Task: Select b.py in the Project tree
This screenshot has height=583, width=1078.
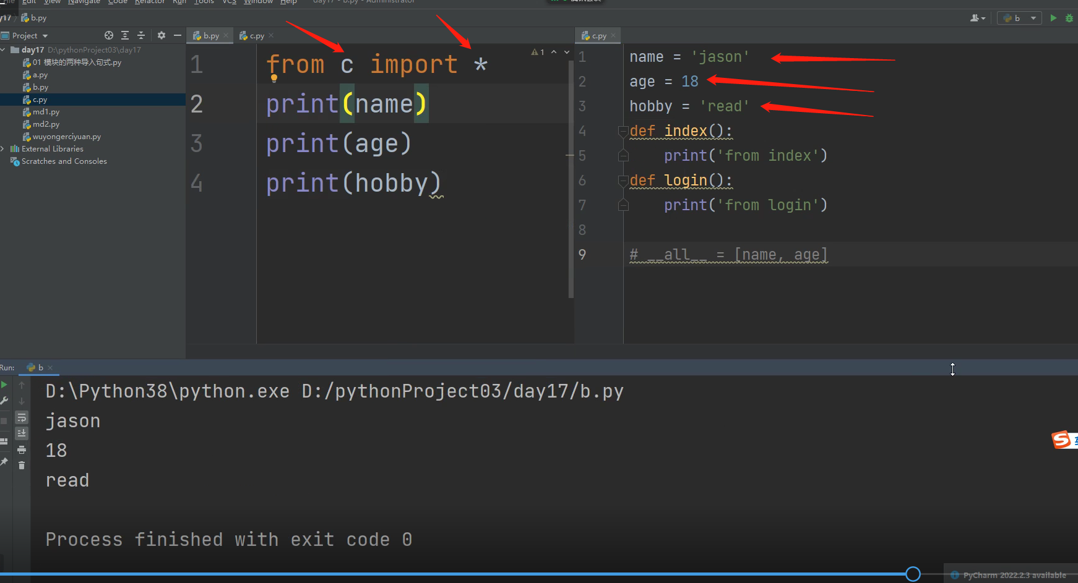Action: [40, 87]
